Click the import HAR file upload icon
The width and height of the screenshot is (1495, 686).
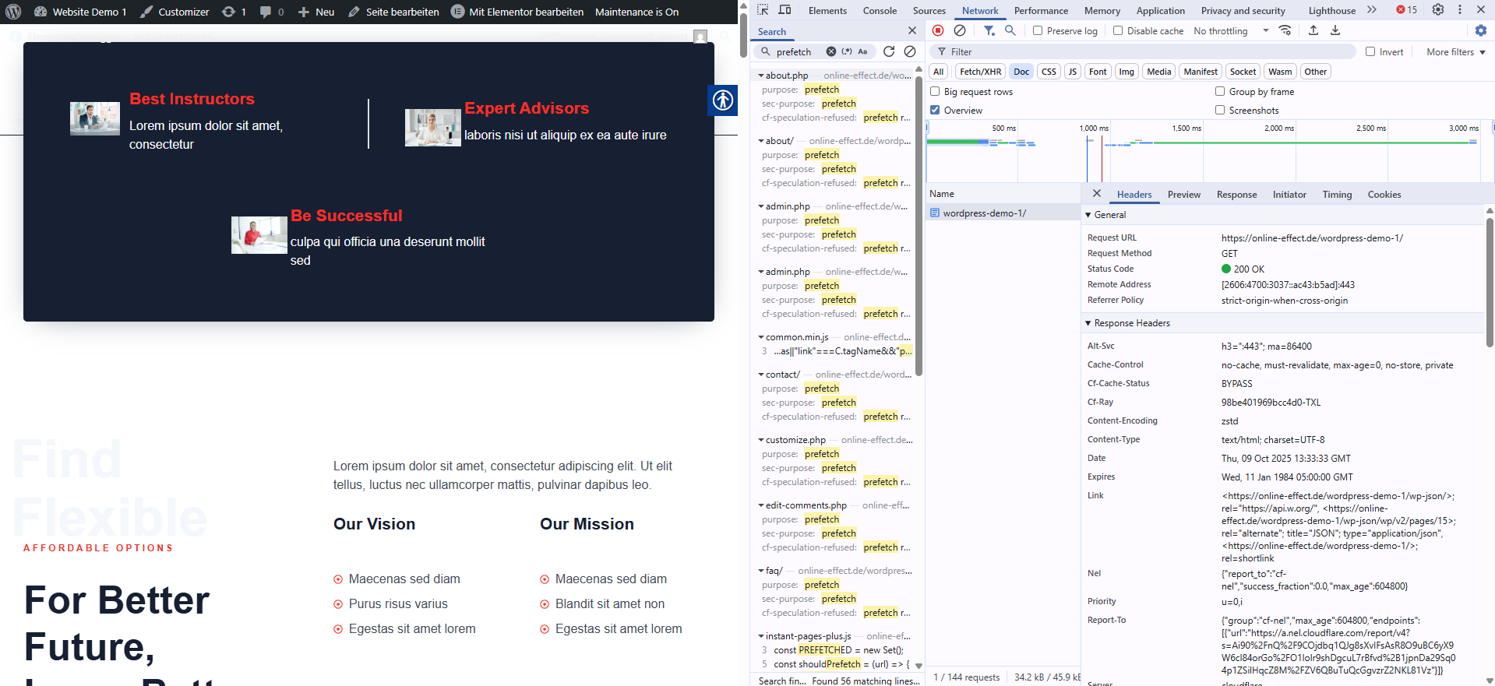[1313, 30]
